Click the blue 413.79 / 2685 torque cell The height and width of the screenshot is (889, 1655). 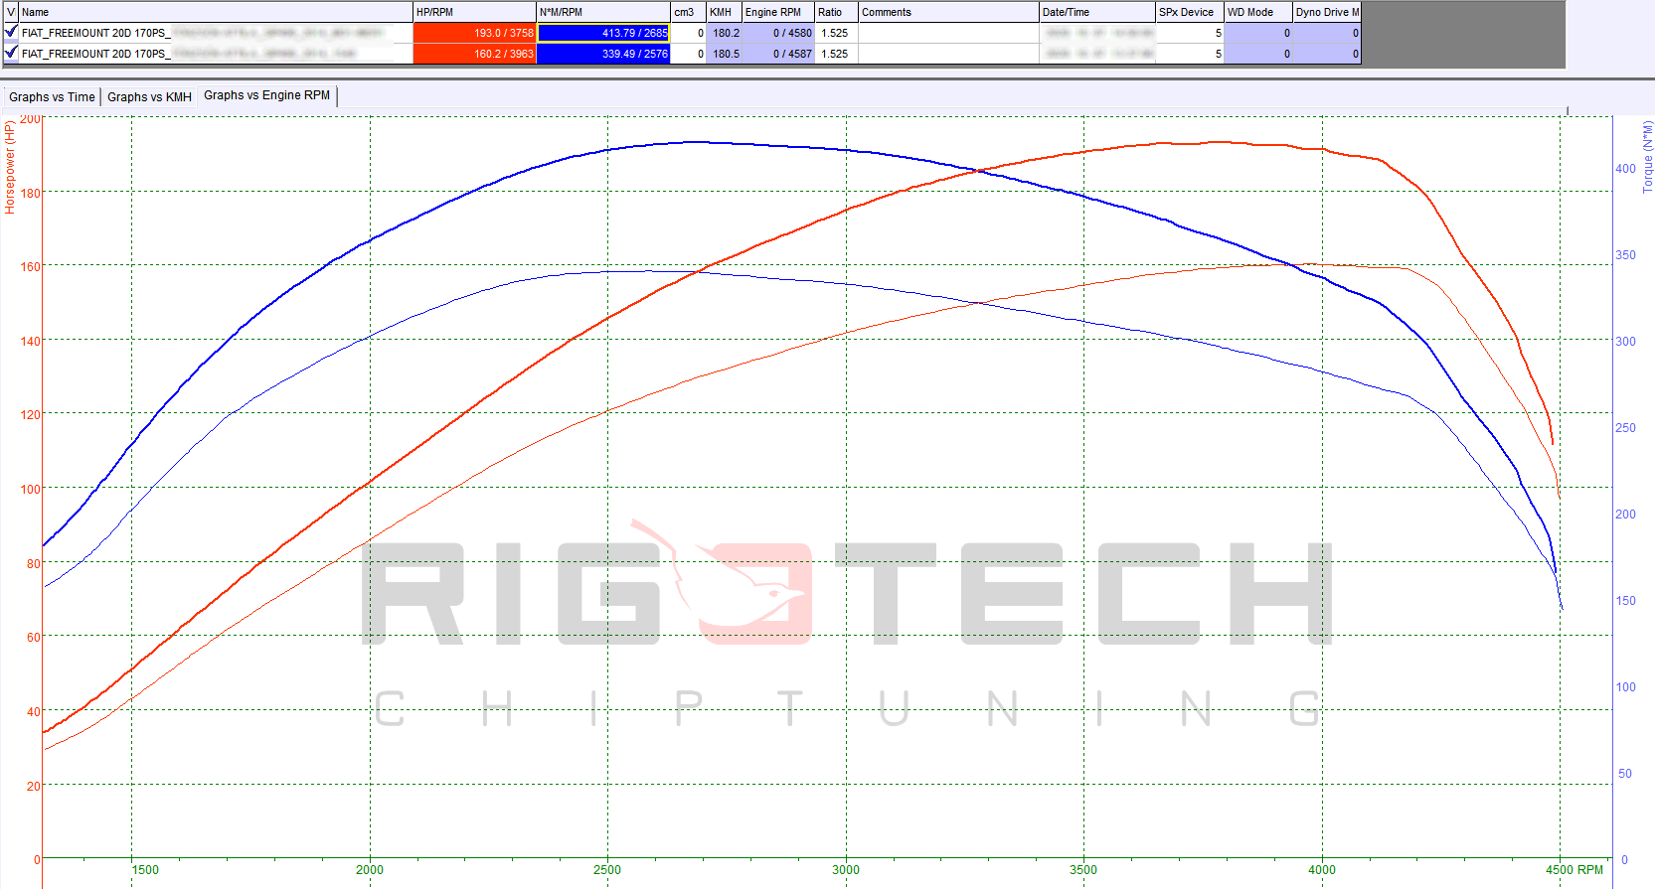point(603,33)
